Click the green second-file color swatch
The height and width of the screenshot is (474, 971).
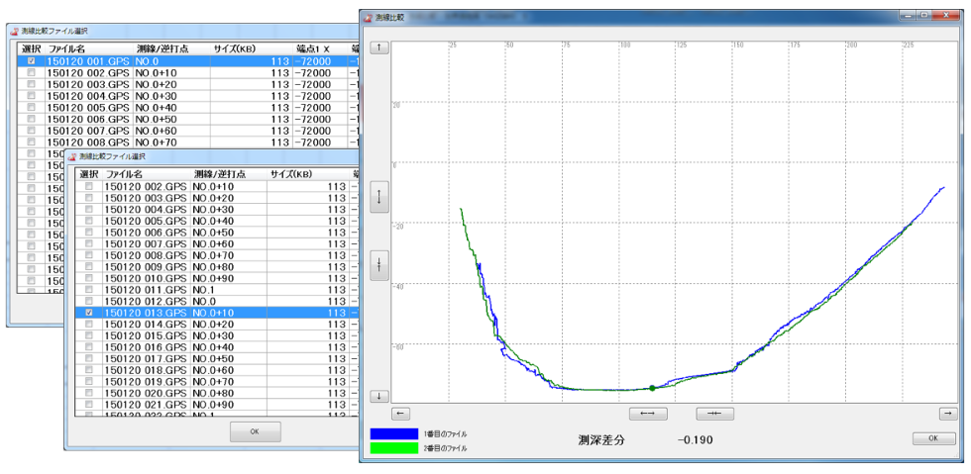coord(393,448)
